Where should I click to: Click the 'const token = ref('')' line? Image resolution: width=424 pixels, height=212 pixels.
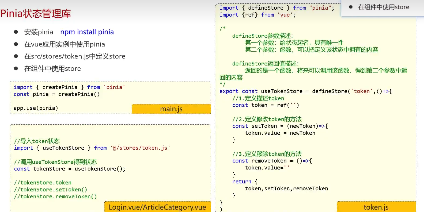[x=266, y=105]
